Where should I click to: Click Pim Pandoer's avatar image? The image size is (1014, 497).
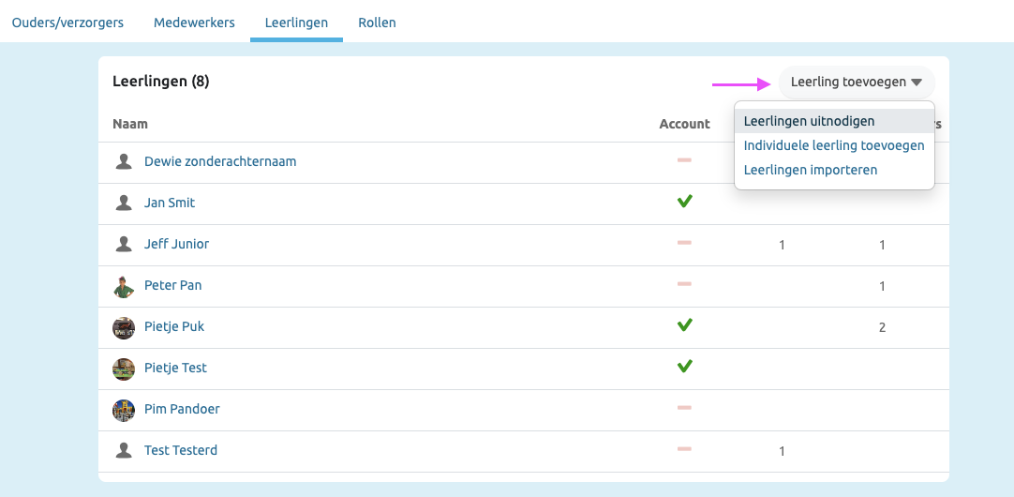coord(124,410)
